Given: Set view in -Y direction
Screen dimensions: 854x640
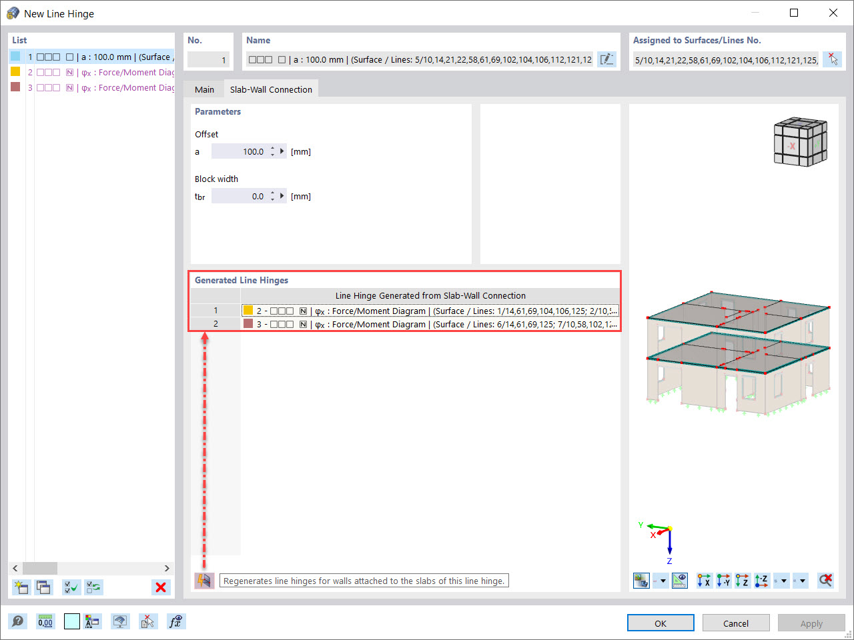Looking at the screenshot, I should [x=723, y=581].
